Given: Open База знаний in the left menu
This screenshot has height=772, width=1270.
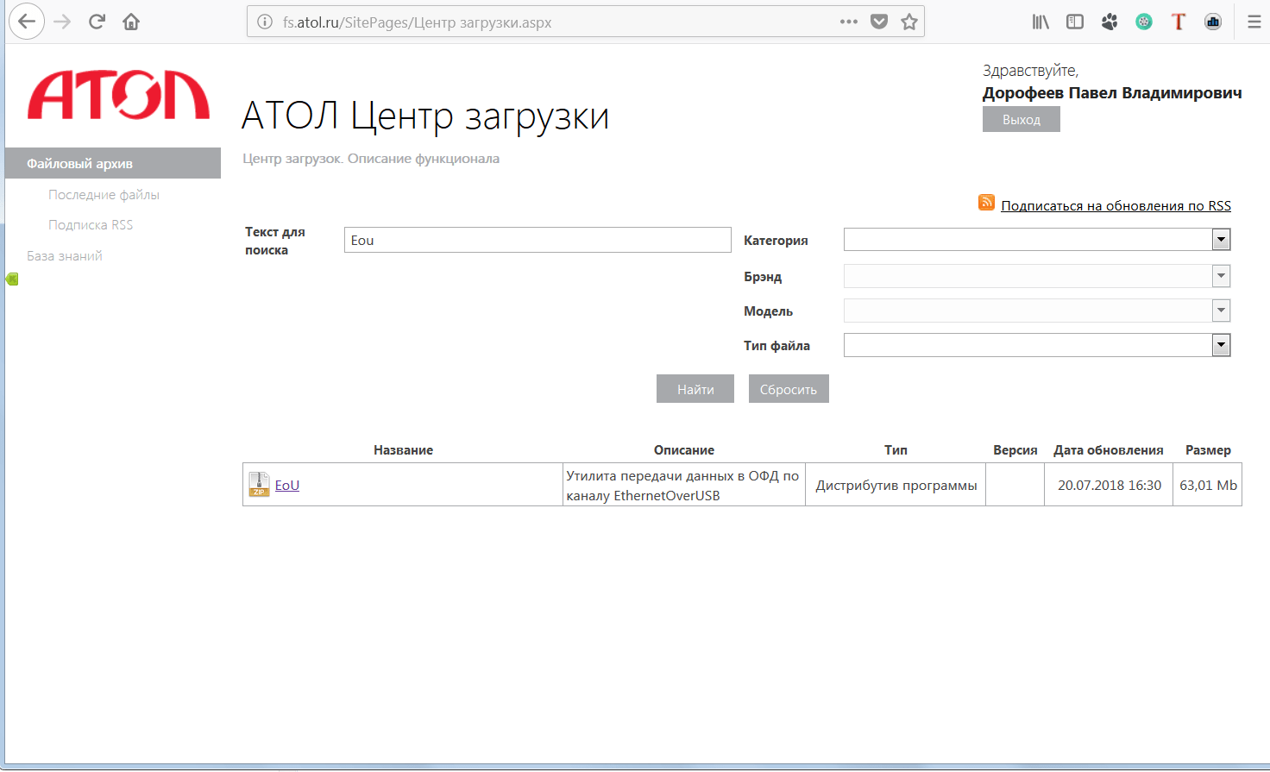Looking at the screenshot, I should pos(65,256).
